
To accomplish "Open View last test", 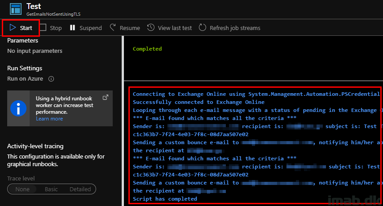I will pos(170,28).
